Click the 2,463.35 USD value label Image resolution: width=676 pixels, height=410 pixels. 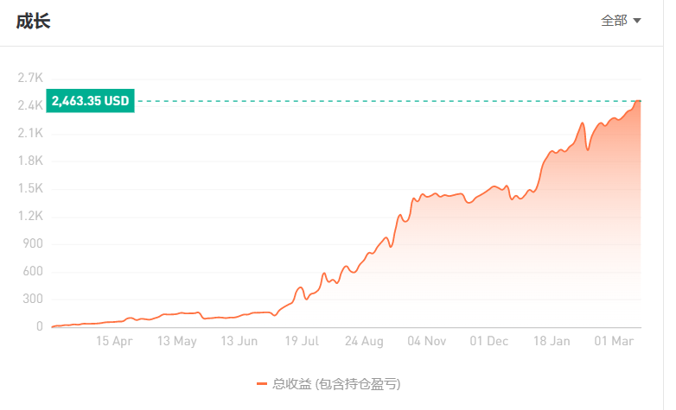point(90,101)
